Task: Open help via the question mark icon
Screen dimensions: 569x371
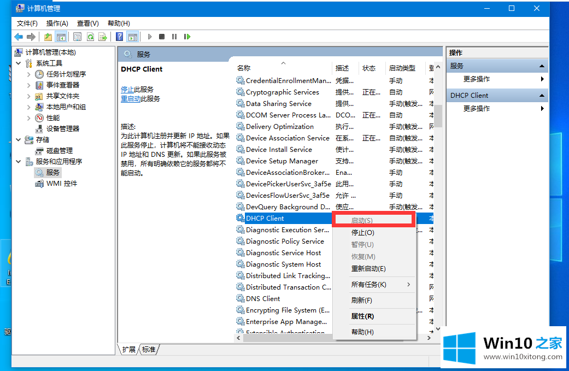Action: point(119,37)
